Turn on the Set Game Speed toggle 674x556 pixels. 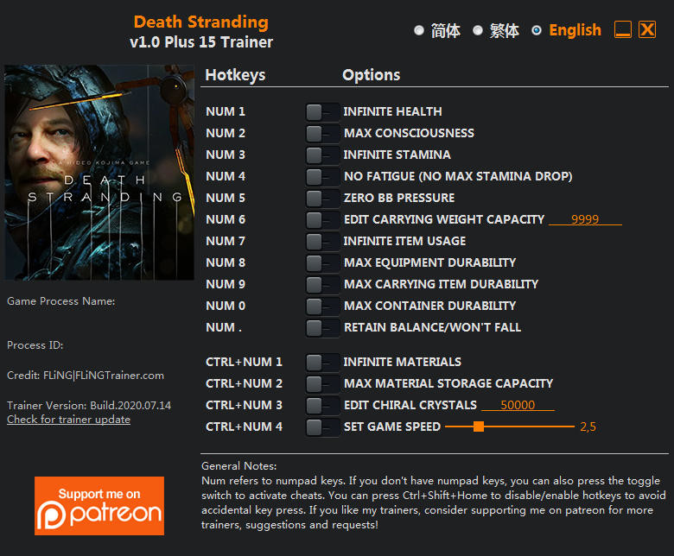[322, 426]
